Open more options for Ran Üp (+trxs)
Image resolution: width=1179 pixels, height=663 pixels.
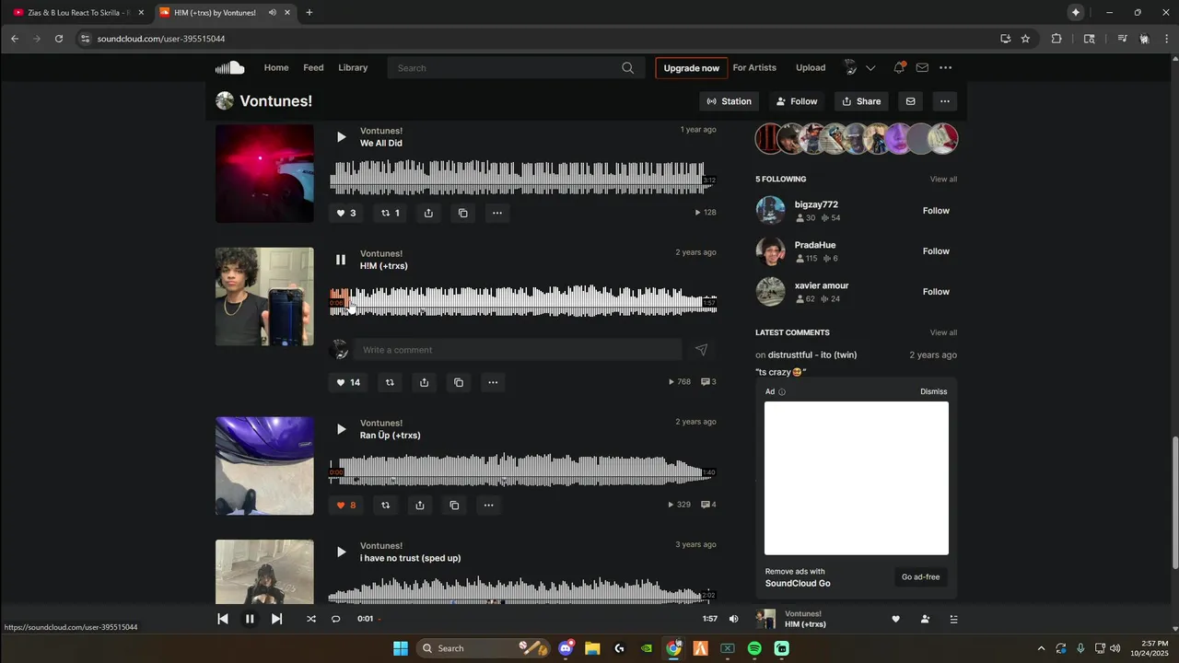click(488, 505)
